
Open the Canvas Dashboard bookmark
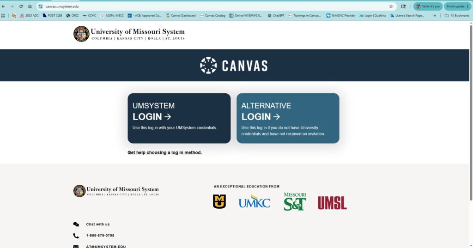tap(181, 16)
